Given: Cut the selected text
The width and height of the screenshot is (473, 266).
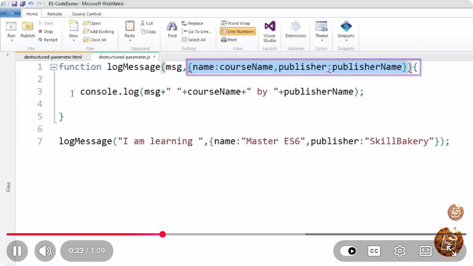Looking at the screenshot, I should point(147,23).
